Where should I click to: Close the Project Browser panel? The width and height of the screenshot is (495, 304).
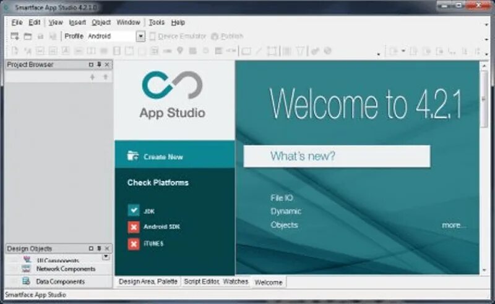point(107,64)
